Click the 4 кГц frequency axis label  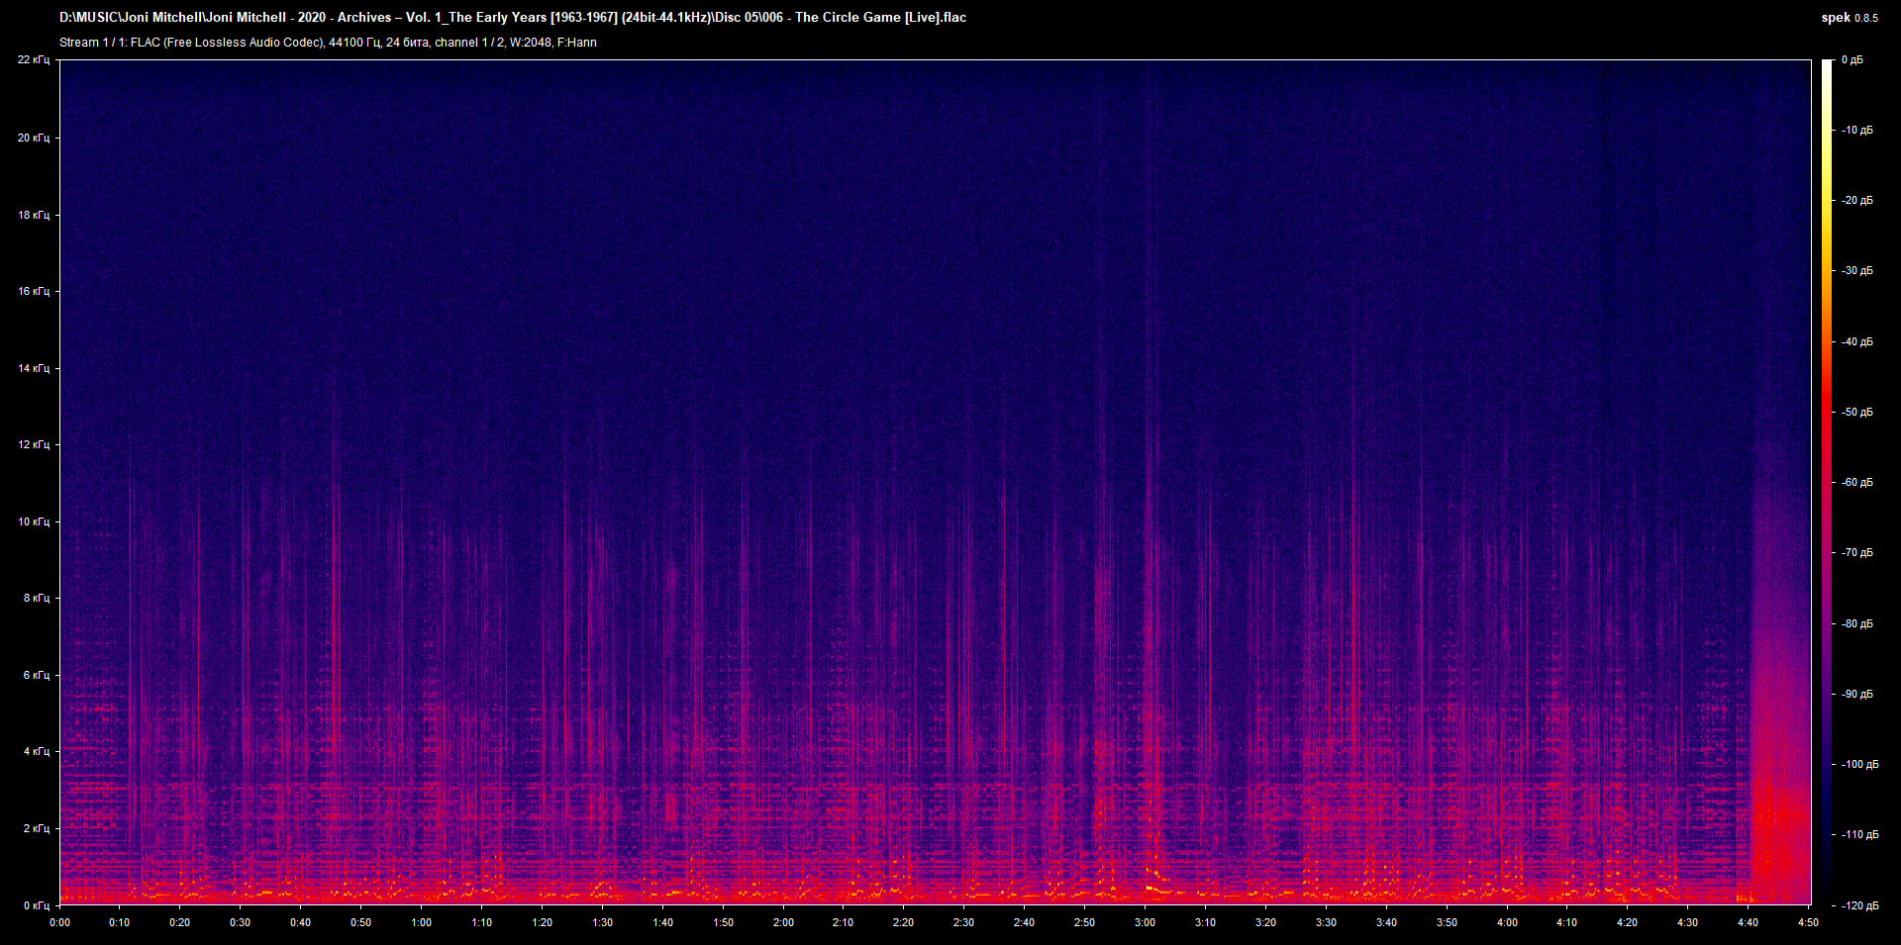point(36,751)
